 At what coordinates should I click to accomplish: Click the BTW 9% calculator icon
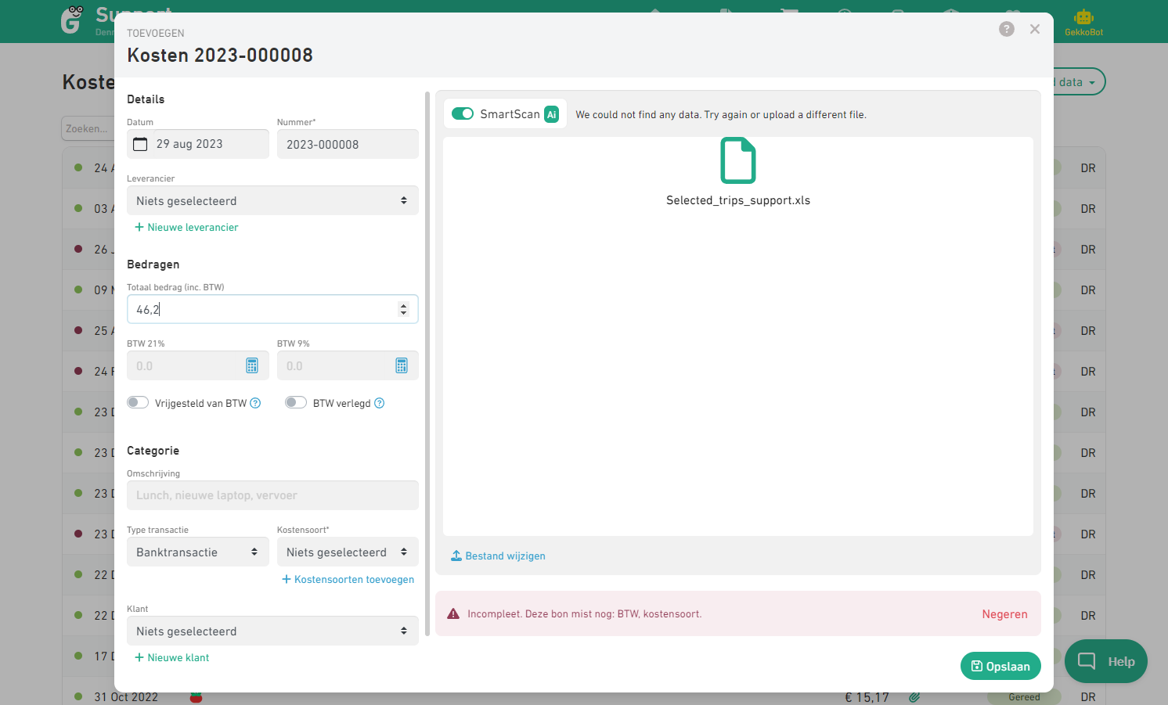click(x=402, y=365)
